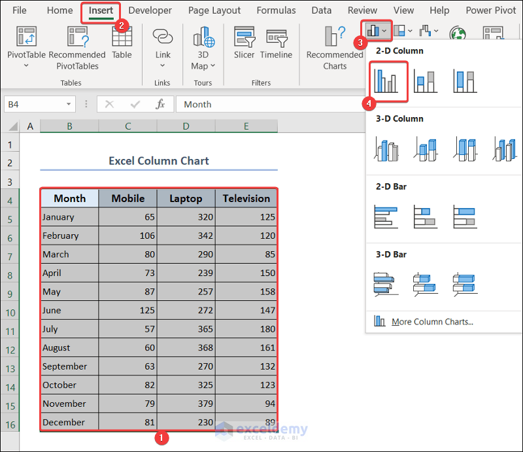This screenshot has width=523, height=452.
Task: Select the plain 3-D Column chart
Action: pyautogui.click(x=504, y=149)
